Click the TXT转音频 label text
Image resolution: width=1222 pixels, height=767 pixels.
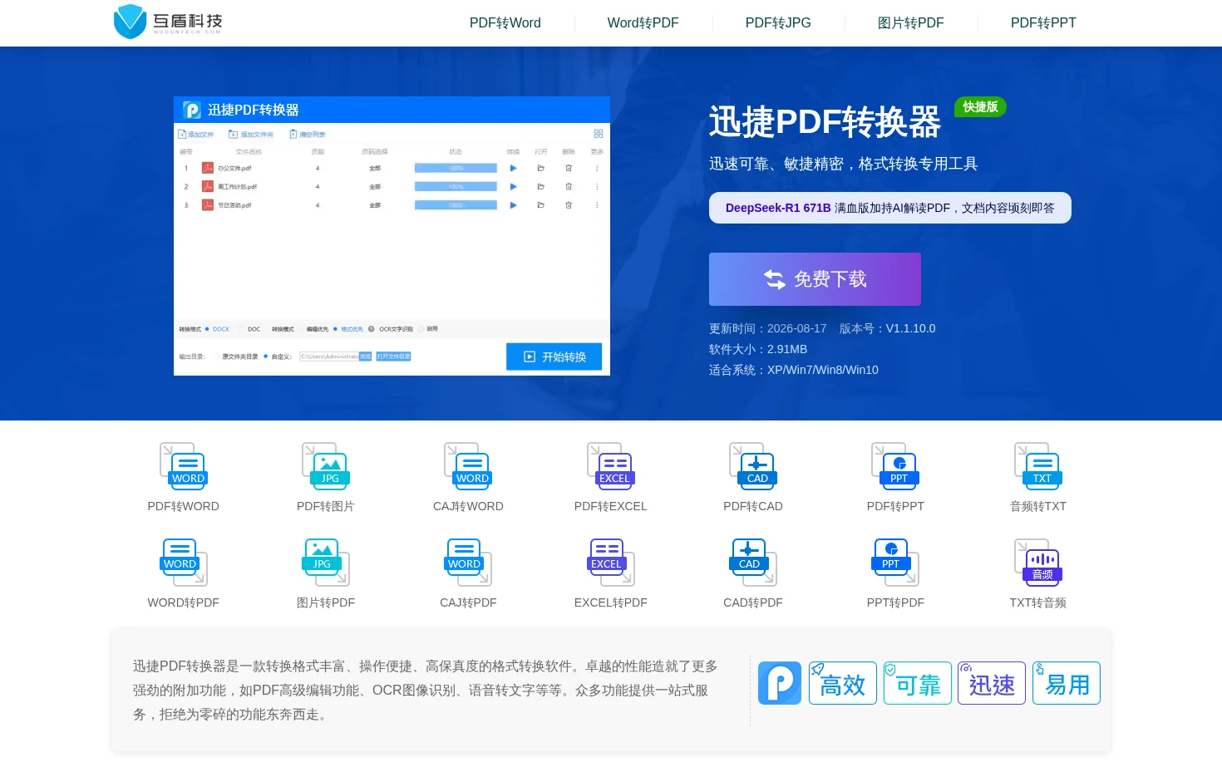(1038, 602)
